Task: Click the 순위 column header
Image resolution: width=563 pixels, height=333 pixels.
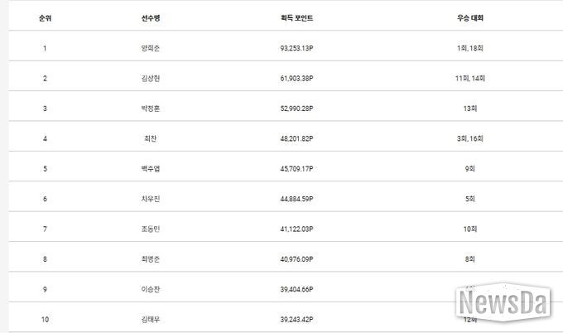Action: tap(44, 17)
